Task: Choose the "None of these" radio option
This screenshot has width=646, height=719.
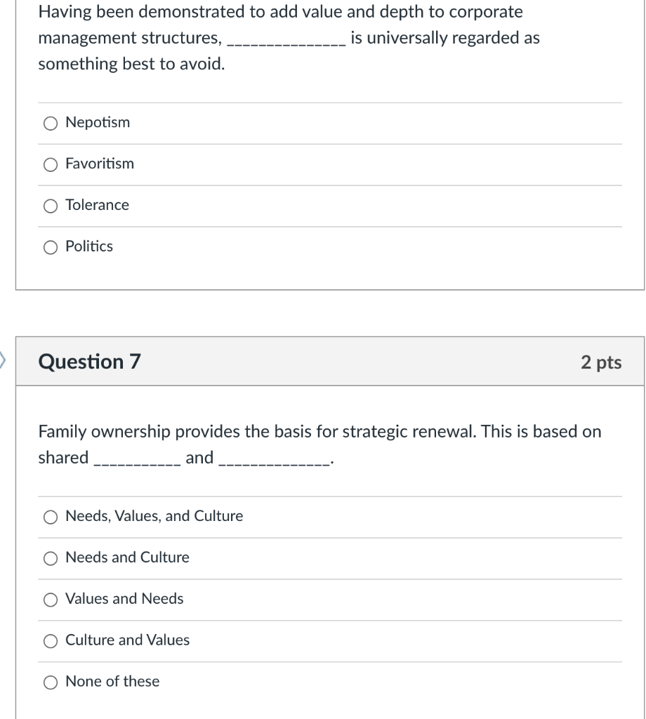Action: pos(51,682)
